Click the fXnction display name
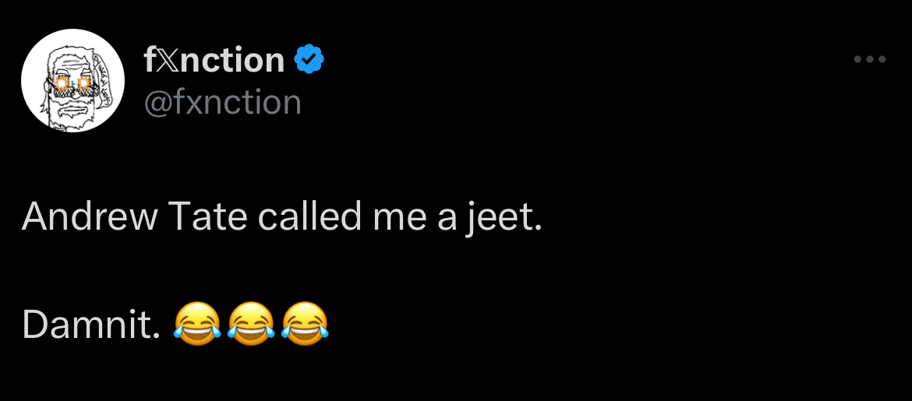The width and height of the screenshot is (912, 401). tap(214, 59)
